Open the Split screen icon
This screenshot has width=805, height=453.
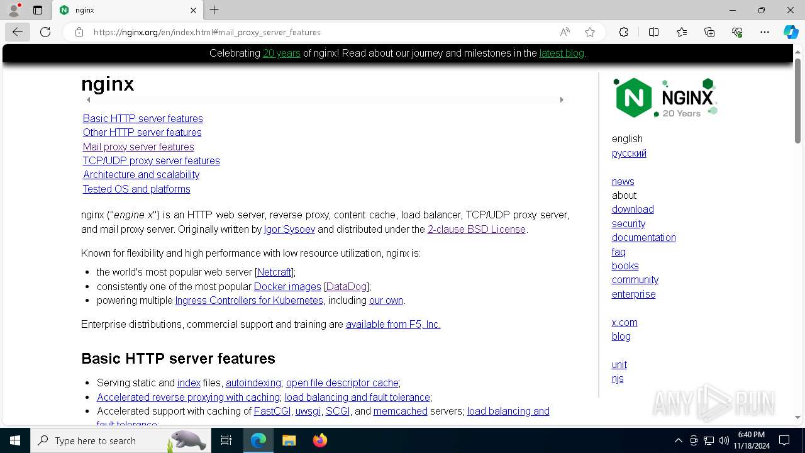coord(653,32)
